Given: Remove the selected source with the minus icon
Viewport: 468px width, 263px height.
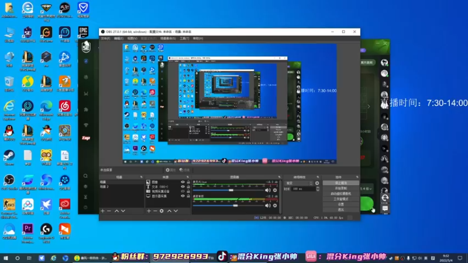Looking at the screenshot, I should 155,211.
